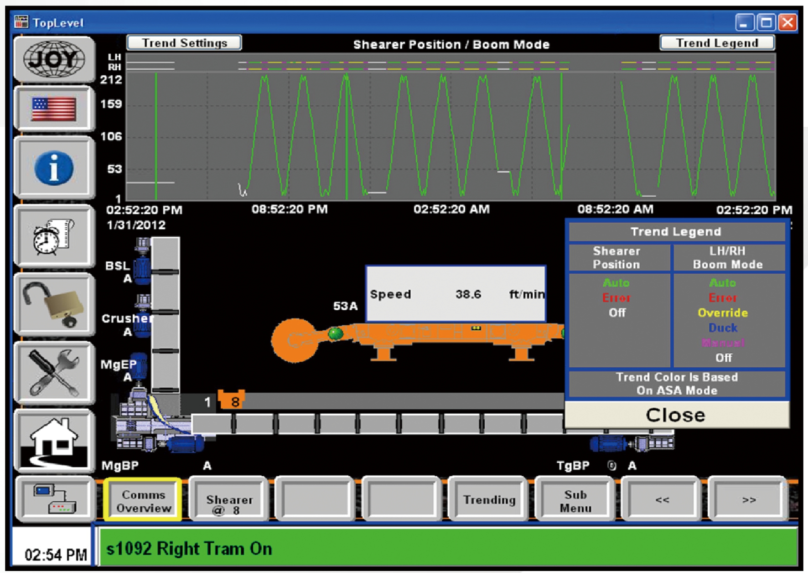Open the blue information icon
Screen dimensions: 808x573
pyautogui.click(x=54, y=168)
